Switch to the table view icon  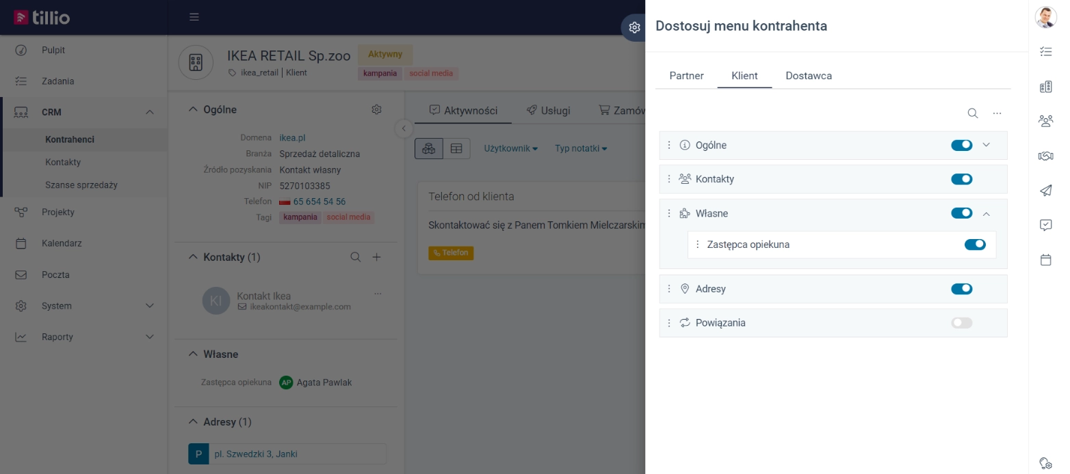click(x=456, y=148)
